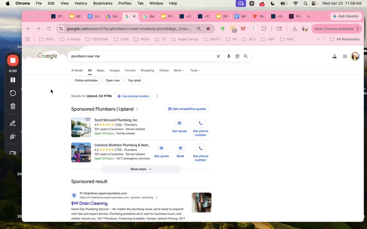Viewport: 367px width, 229px height.
Task: Submit search with the magnifier icon
Action: tap(246, 56)
